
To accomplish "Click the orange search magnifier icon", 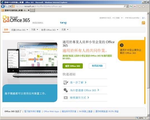I will pos(143,23).
